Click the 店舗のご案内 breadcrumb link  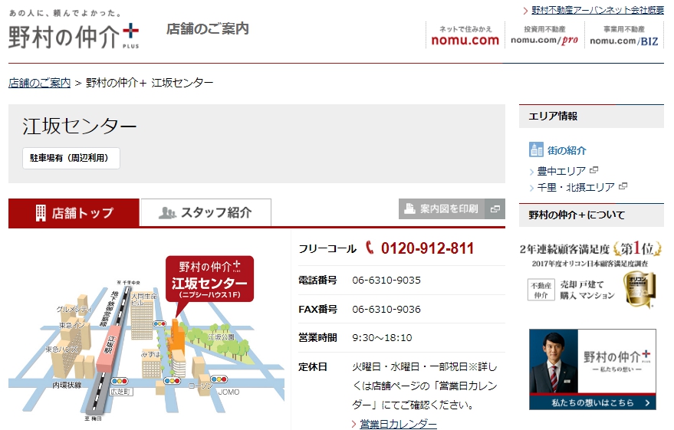(39, 83)
